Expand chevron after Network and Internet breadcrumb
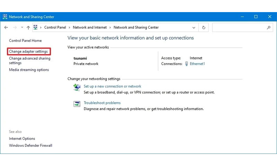This screenshot has width=277, height=166. pyautogui.click(x=110, y=28)
